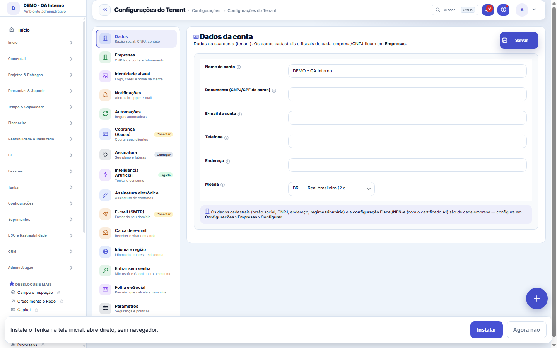Click the Automações refresh icon
557x348 pixels.
click(105, 114)
